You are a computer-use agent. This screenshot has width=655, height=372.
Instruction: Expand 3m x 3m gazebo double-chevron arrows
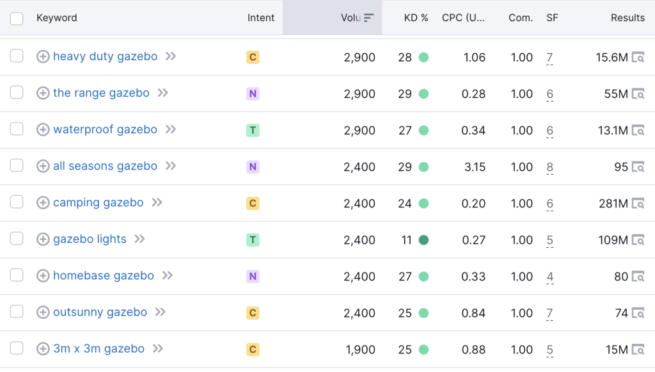coord(157,348)
